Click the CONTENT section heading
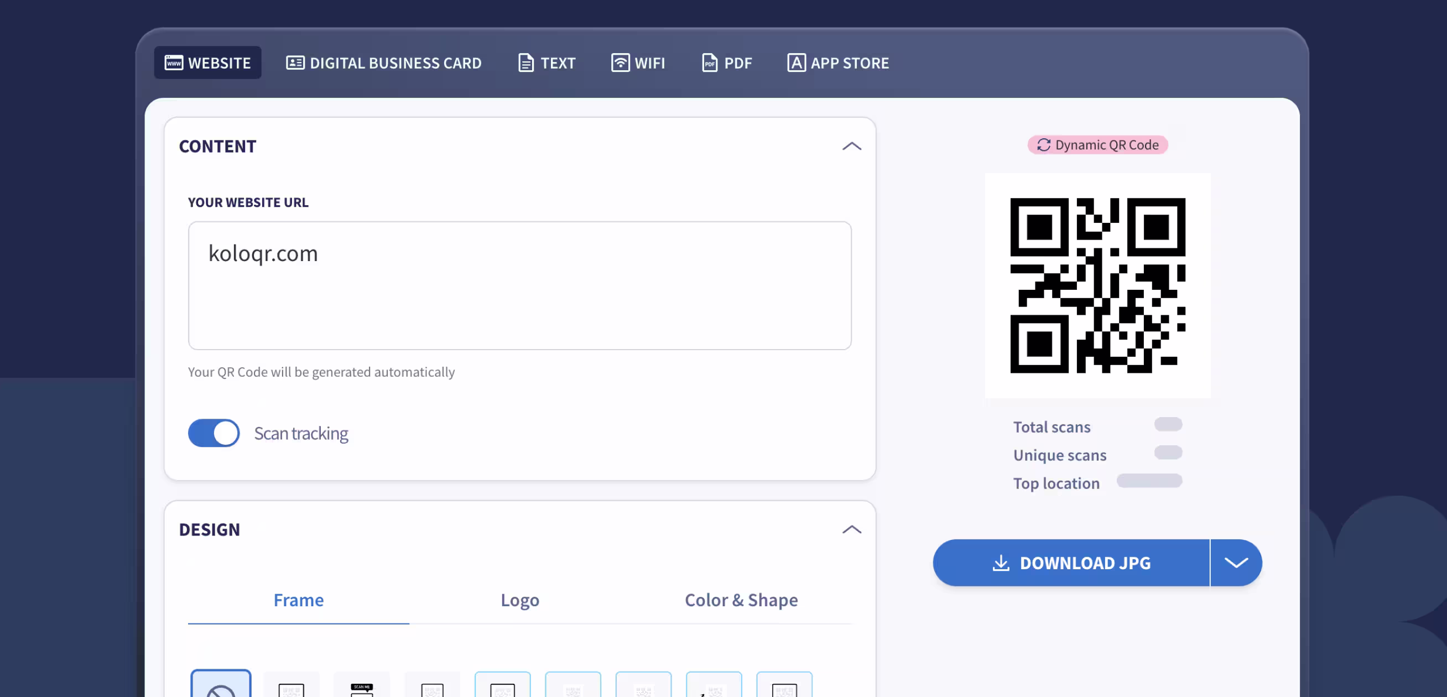This screenshot has width=1447, height=697. click(x=217, y=146)
